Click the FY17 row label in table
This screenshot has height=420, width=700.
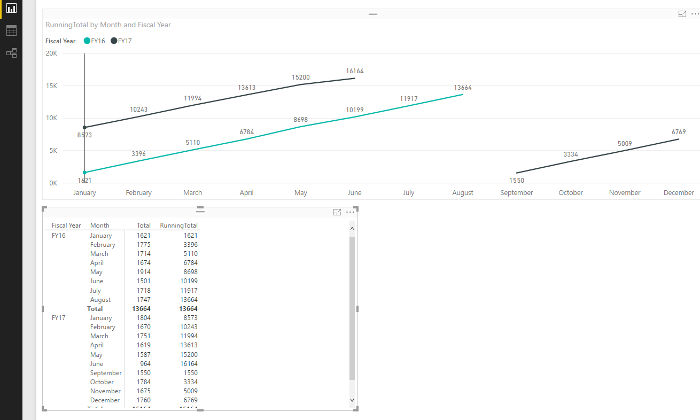tap(59, 318)
